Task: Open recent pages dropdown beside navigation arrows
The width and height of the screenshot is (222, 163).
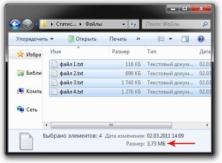Action: [36, 24]
